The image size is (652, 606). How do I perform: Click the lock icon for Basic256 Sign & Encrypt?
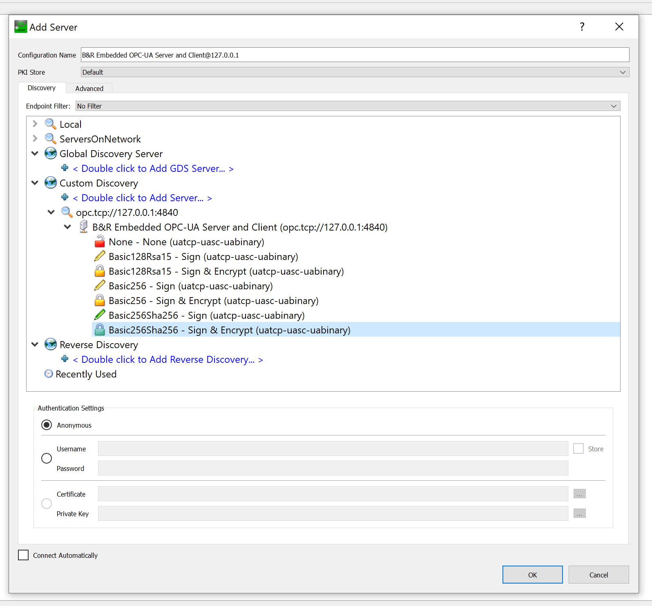click(x=100, y=300)
